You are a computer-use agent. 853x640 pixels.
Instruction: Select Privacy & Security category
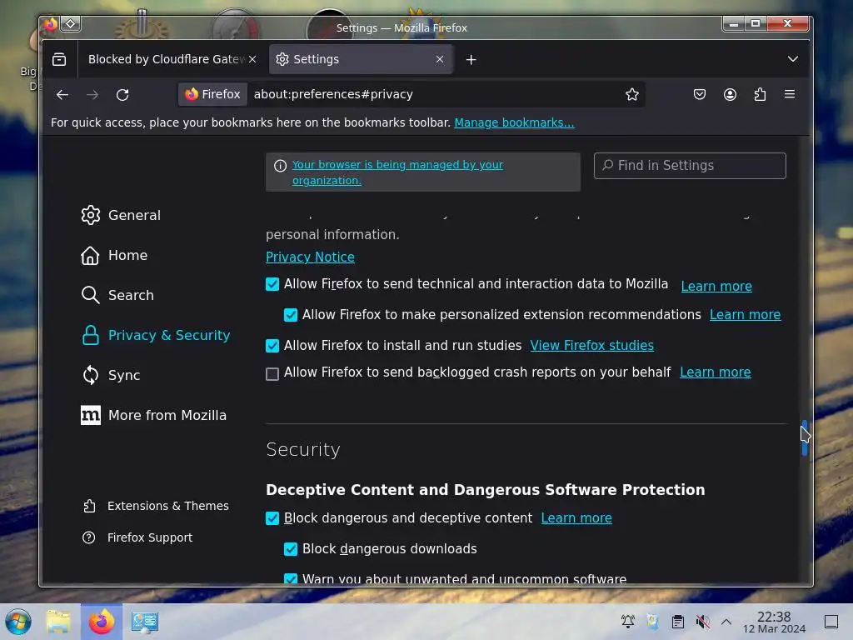pos(156,335)
